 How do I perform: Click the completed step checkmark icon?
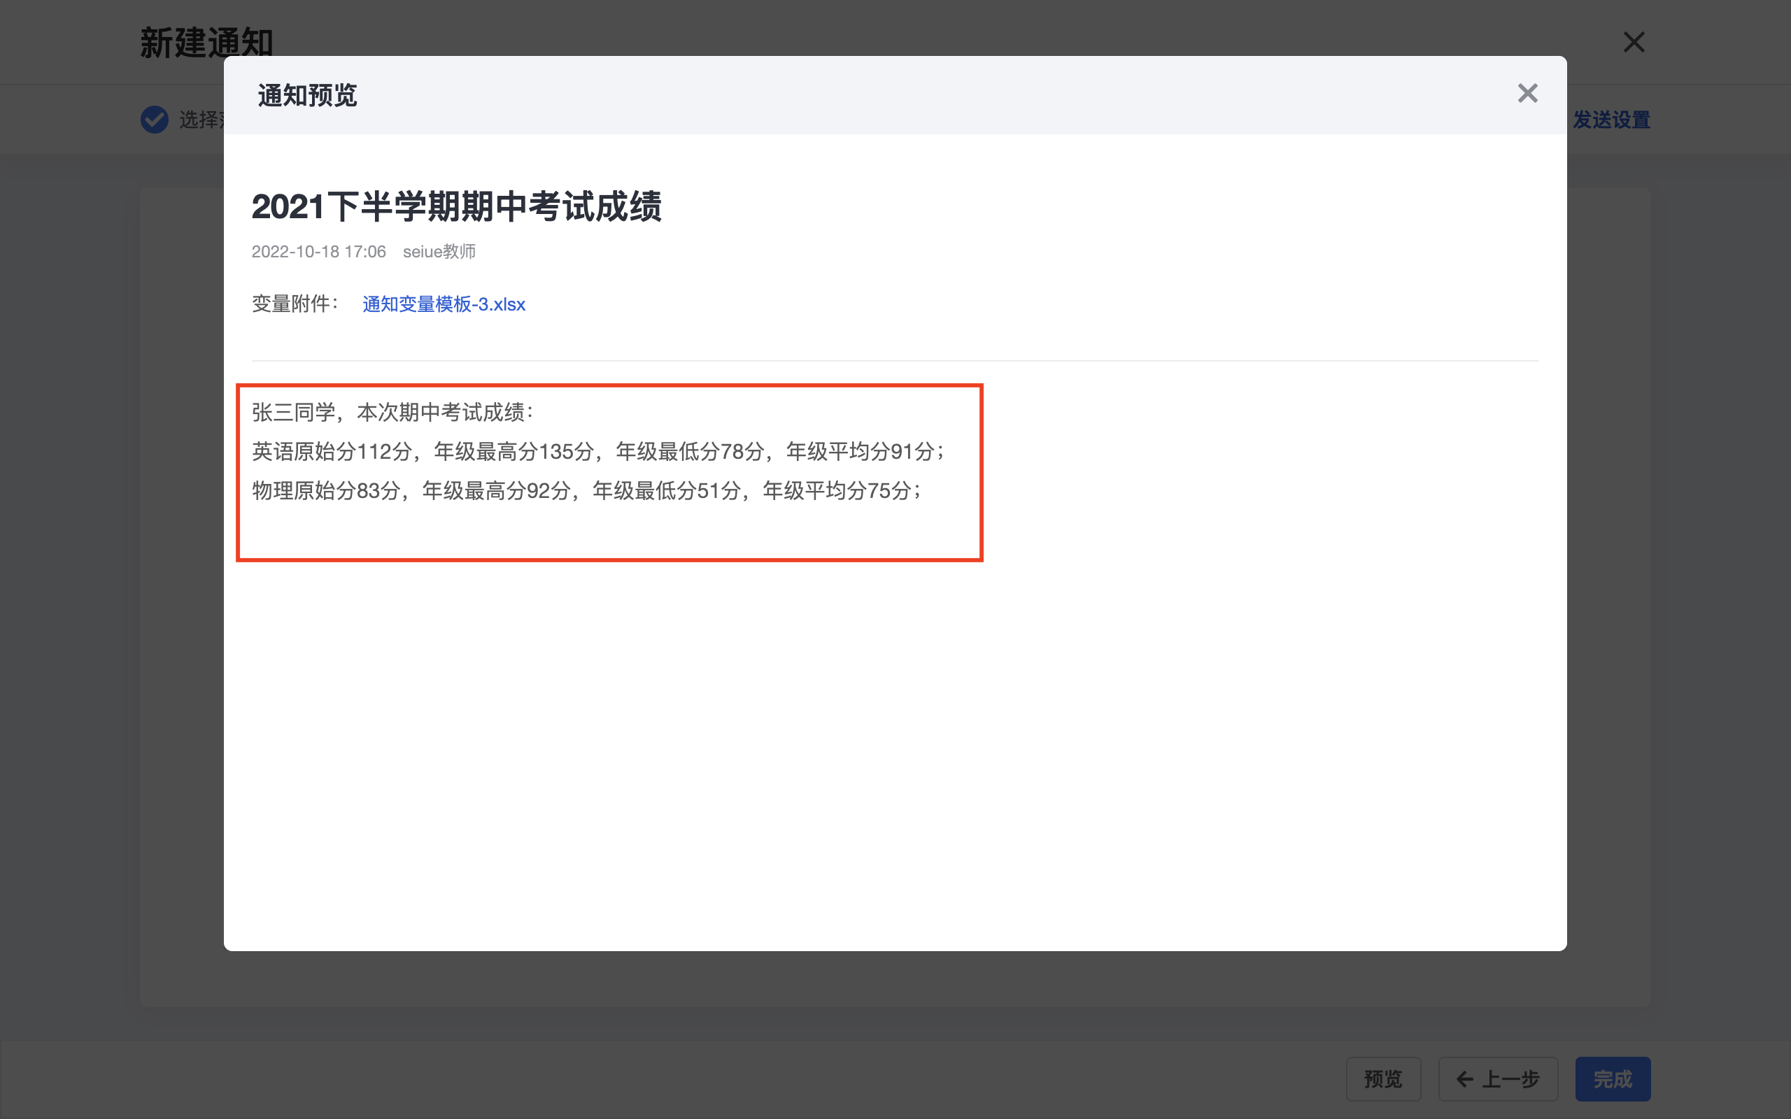click(155, 120)
